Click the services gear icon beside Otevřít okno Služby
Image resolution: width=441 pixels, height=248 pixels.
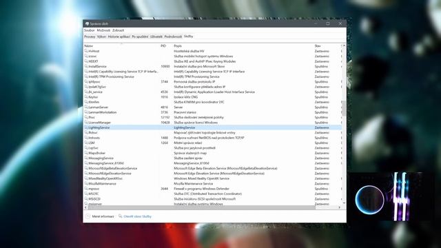(x=120, y=216)
